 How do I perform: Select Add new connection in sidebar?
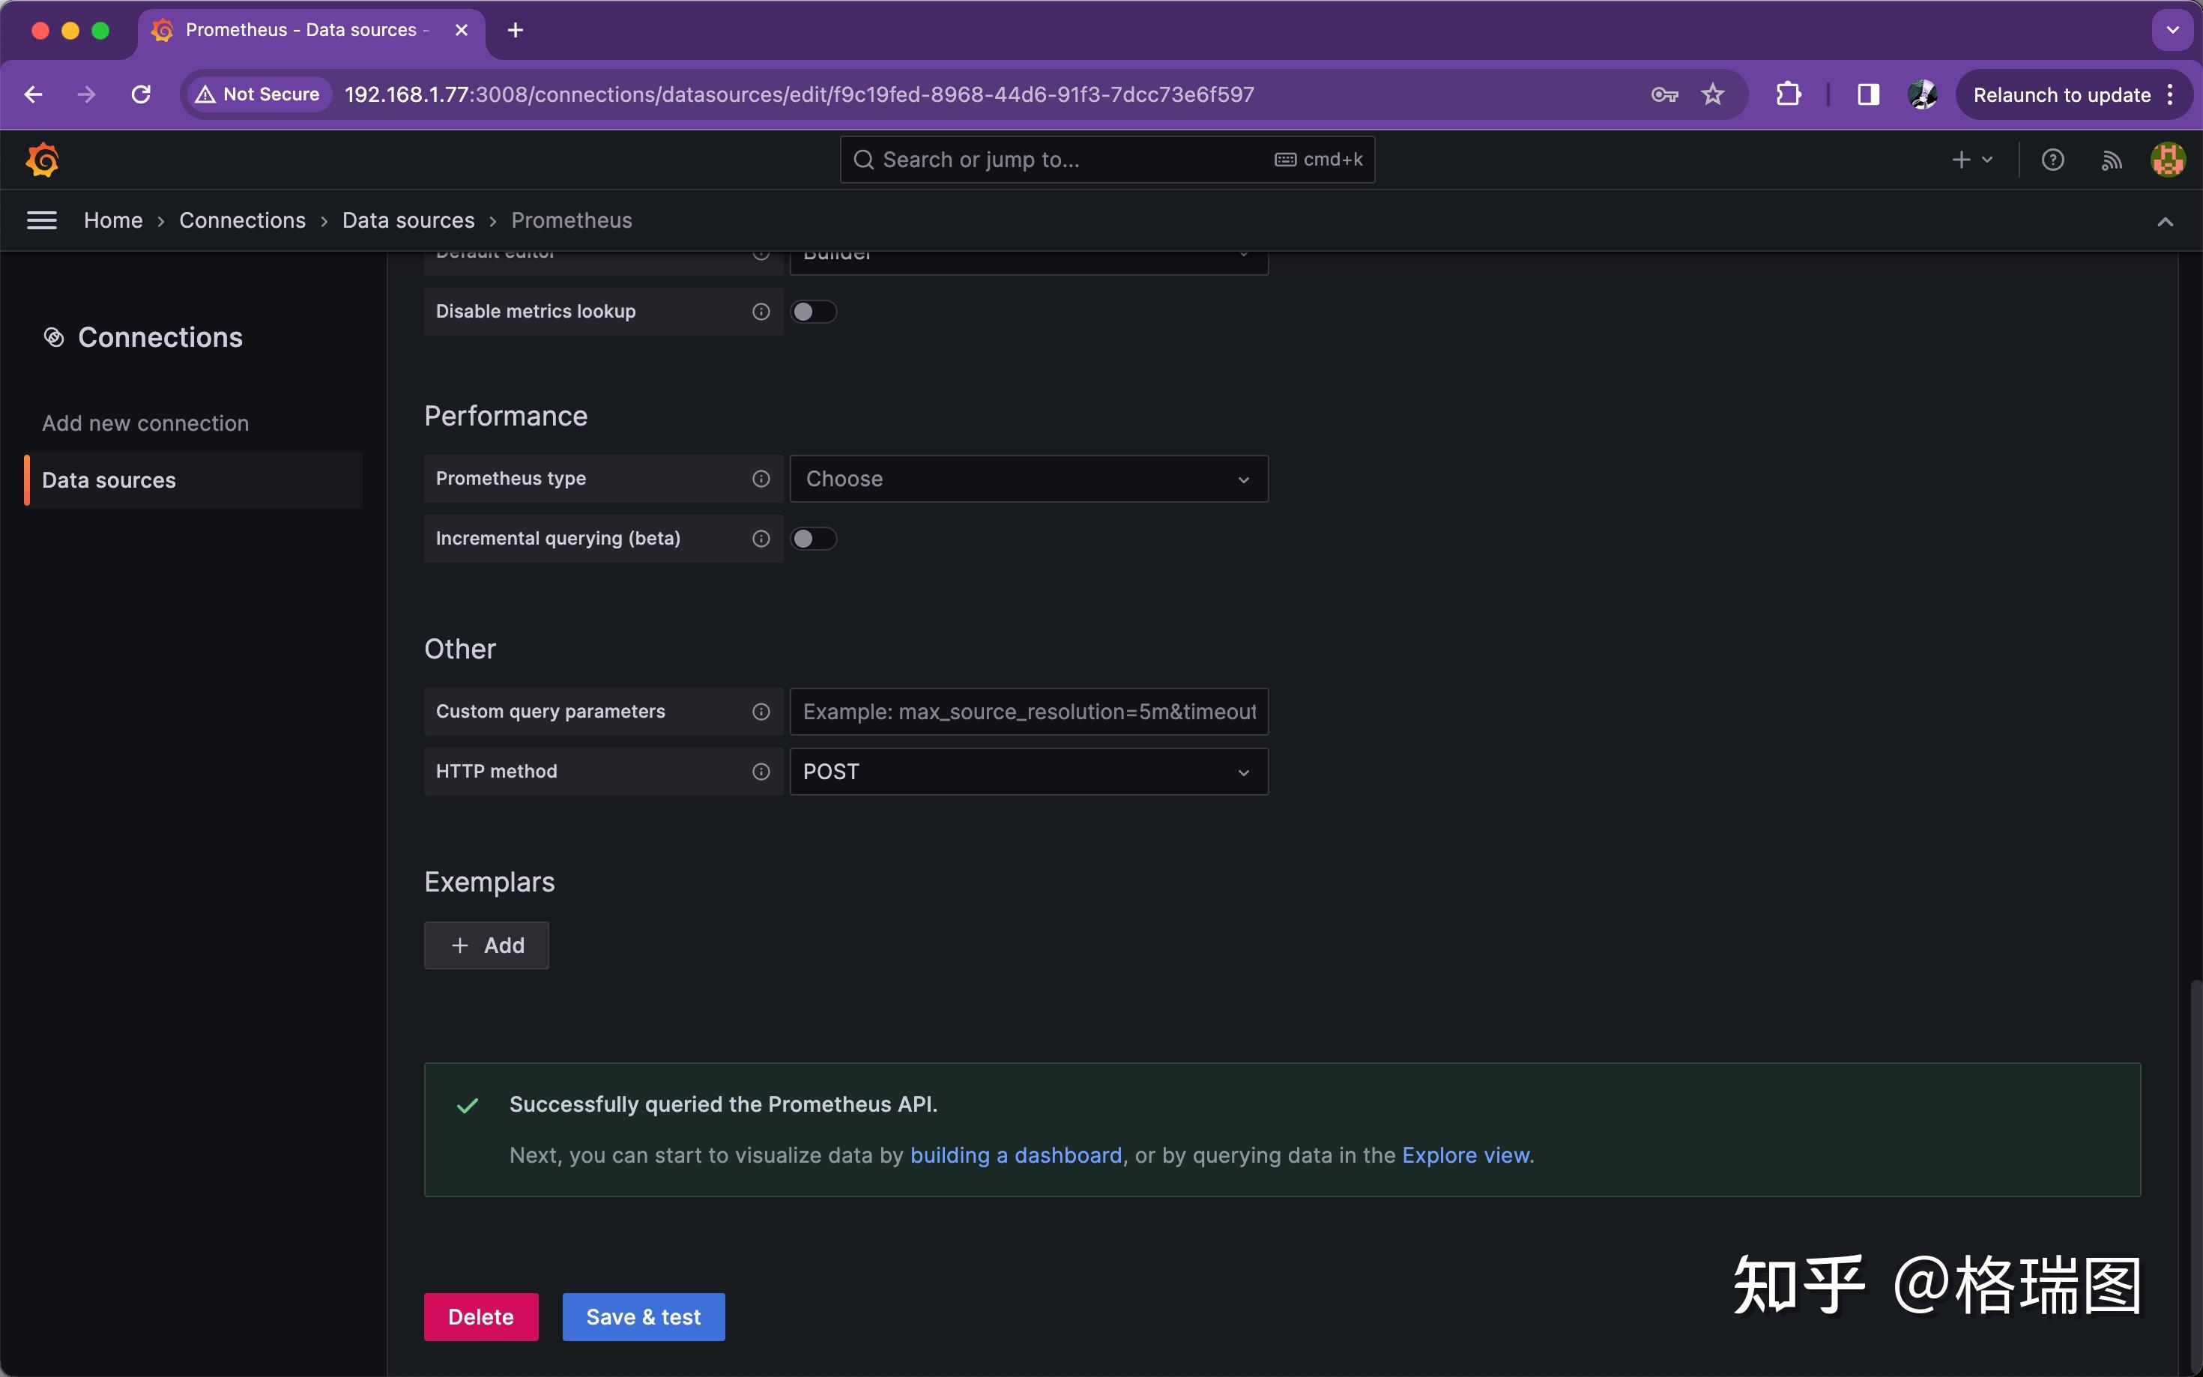pyautogui.click(x=145, y=423)
